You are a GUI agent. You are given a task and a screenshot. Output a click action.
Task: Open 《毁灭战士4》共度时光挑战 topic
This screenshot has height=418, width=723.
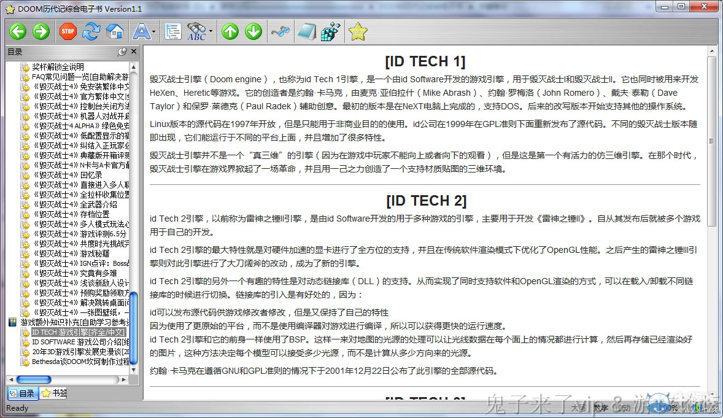80,244
